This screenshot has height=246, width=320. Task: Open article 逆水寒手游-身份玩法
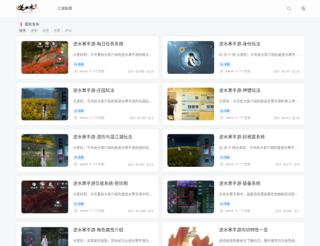click(x=240, y=44)
